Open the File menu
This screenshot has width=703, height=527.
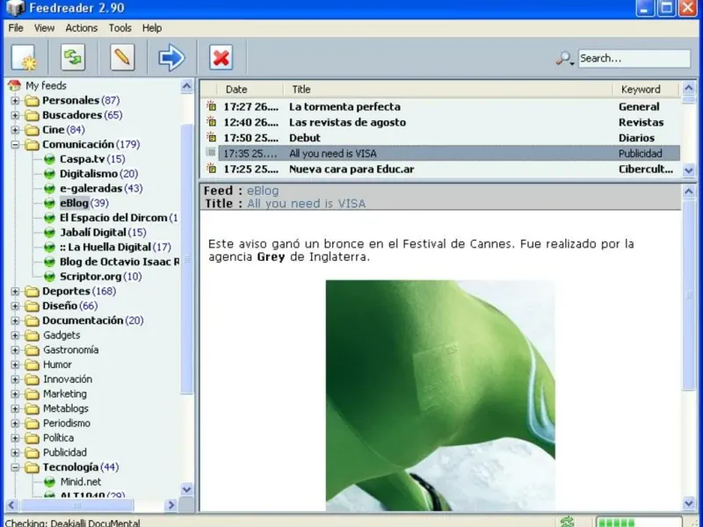point(16,28)
